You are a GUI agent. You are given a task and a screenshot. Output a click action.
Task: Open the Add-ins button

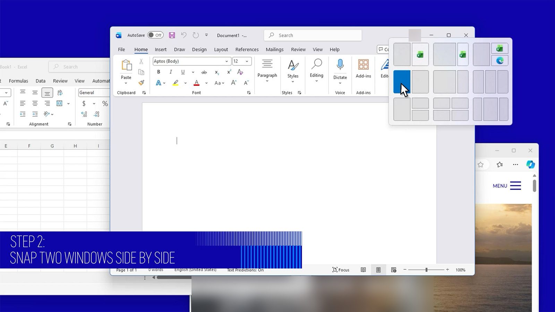363,68
